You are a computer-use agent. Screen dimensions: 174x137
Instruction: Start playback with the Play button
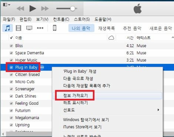click(33, 9)
